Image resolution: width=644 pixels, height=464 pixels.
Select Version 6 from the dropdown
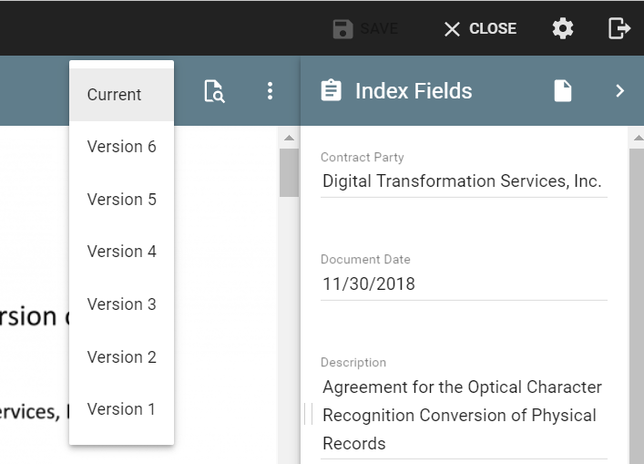tap(121, 147)
